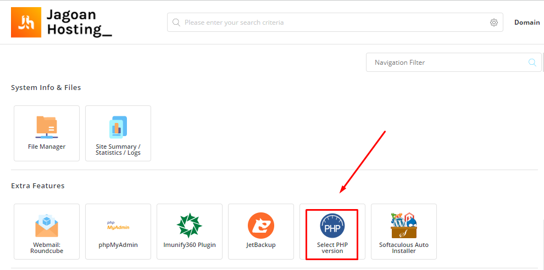Launch the Softaculous Auto Installer icon

point(404,226)
